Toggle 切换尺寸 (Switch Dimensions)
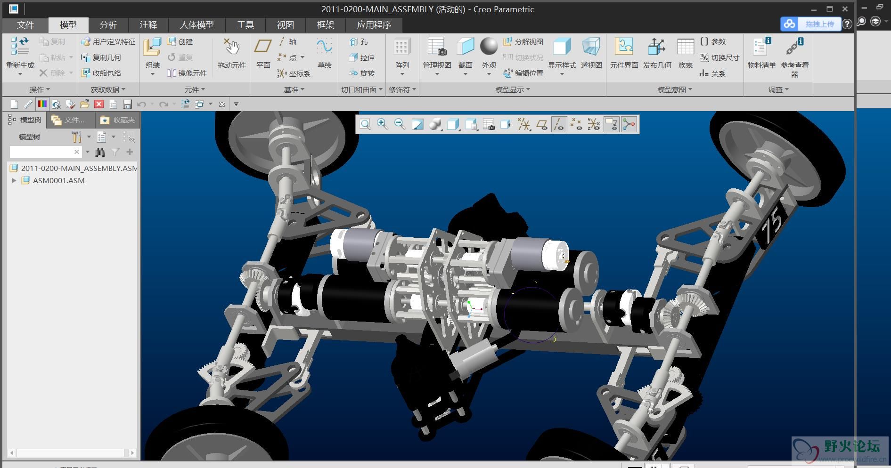 (719, 57)
